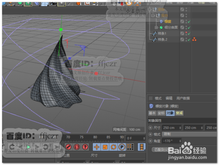Toggle the rotation keyframe icon
Screen dimensions: 219x165
pos(113,147)
